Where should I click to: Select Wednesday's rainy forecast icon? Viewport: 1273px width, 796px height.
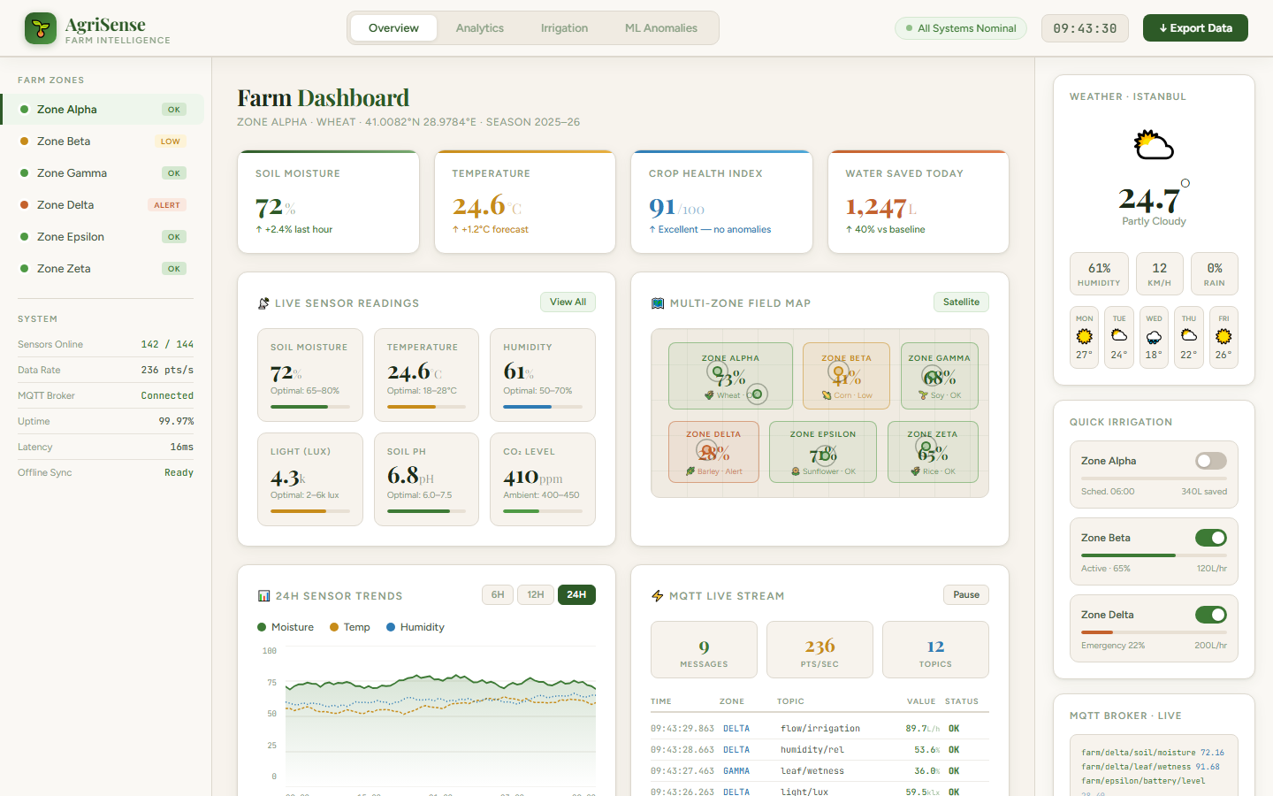(1154, 336)
